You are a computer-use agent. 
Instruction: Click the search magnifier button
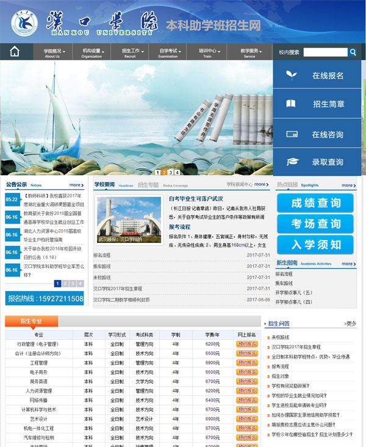click(x=353, y=52)
